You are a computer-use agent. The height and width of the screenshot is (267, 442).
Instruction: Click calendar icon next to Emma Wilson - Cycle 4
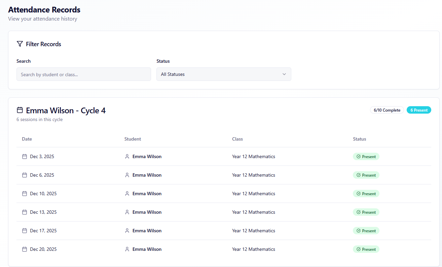pos(20,110)
